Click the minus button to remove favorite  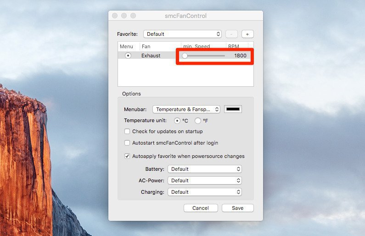click(231, 34)
